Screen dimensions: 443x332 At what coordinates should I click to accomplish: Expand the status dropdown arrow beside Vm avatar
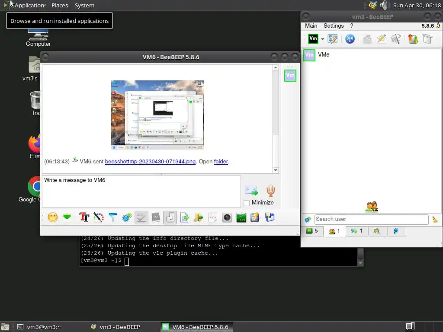tap(322, 39)
